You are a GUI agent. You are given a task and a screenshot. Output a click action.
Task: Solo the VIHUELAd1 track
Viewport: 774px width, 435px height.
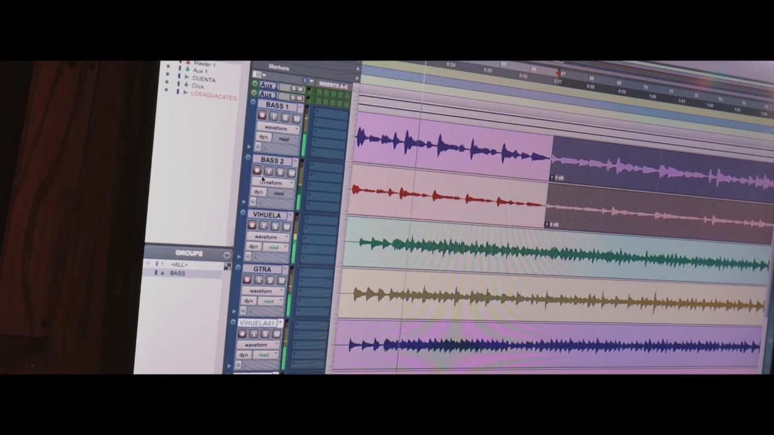[265, 334]
